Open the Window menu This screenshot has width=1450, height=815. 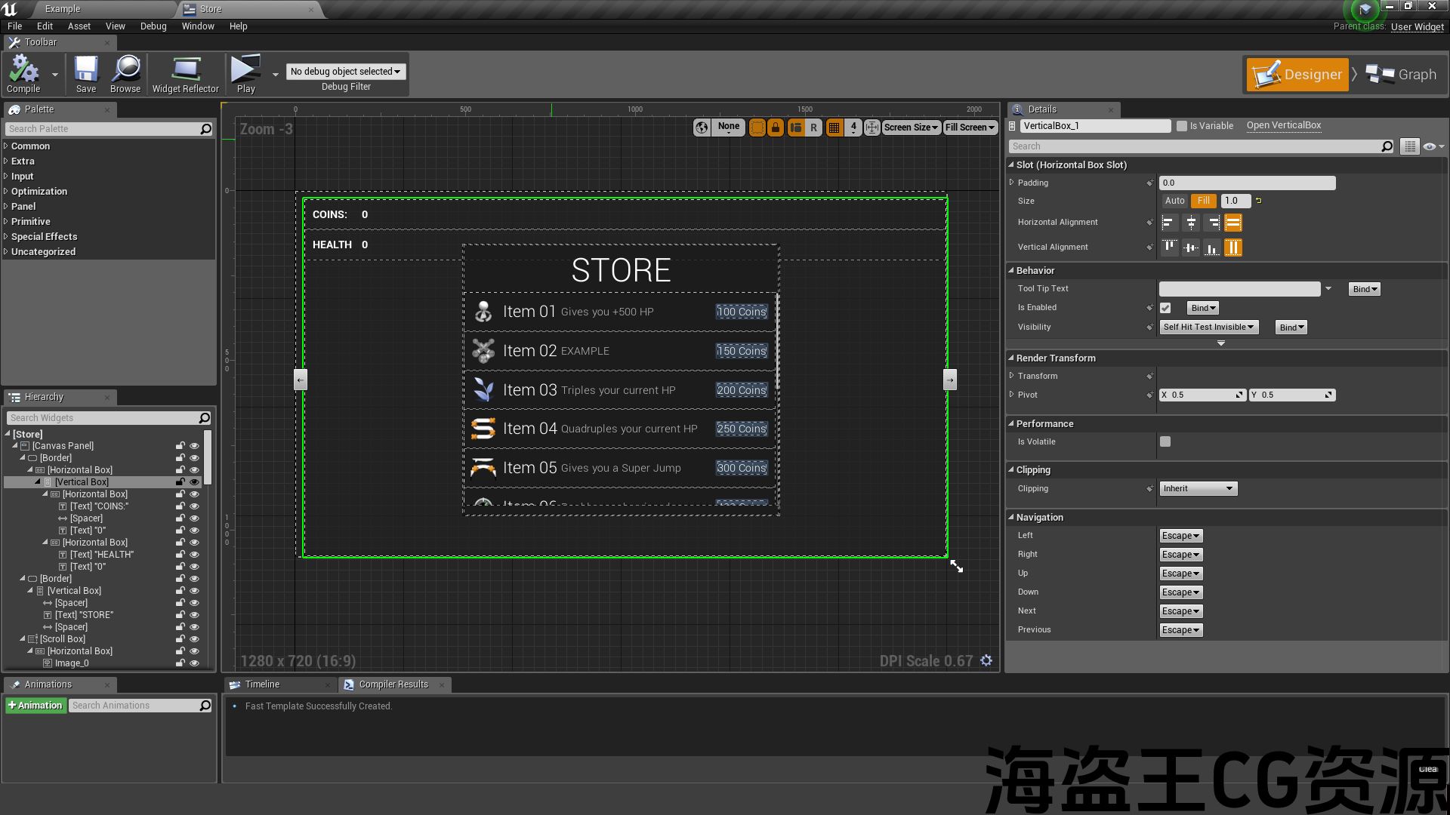coord(198,26)
